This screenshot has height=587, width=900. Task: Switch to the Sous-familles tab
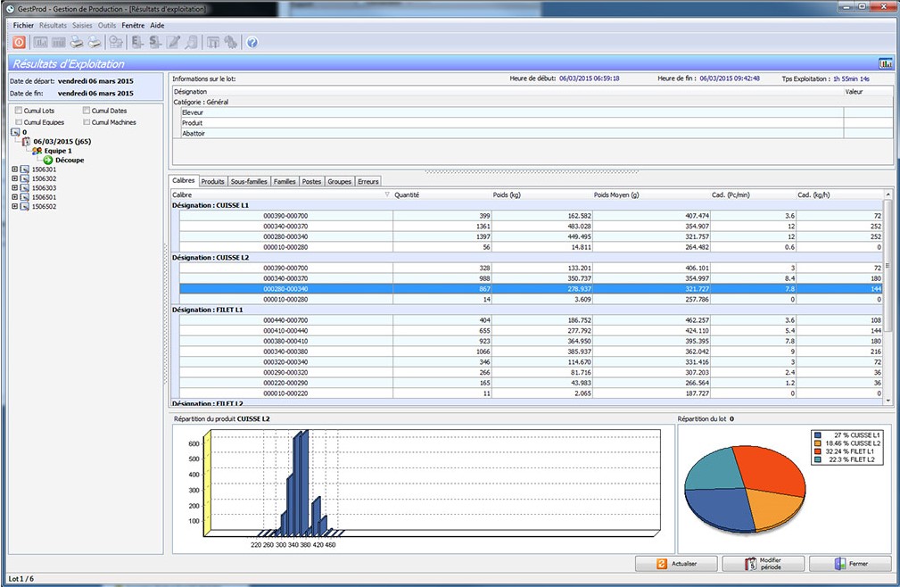pos(249,181)
